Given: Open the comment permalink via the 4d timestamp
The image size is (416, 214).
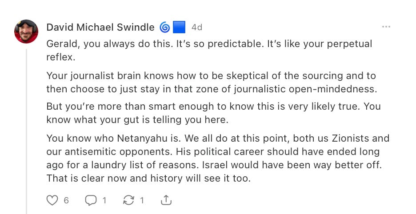Looking at the screenshot, I should (197, 28).
